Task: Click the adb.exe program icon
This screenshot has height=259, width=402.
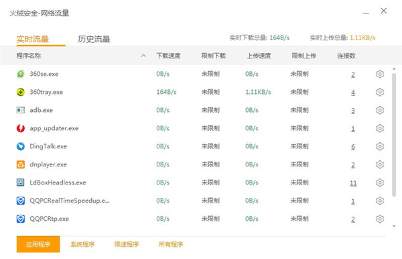Action: pos(21,110)
